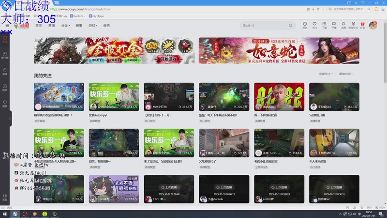
Task: Open 客服 headset icon at the sidebar bottom
Action: pyautogui.click(x=5, y=197)
